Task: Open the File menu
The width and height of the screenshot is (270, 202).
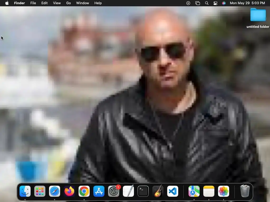Action: (33, 3)
